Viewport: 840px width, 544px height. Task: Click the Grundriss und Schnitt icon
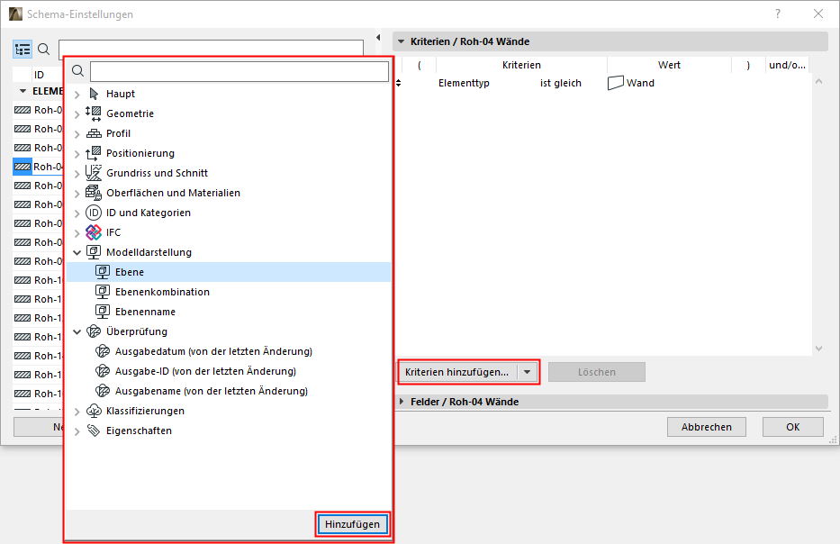[94, 173]
